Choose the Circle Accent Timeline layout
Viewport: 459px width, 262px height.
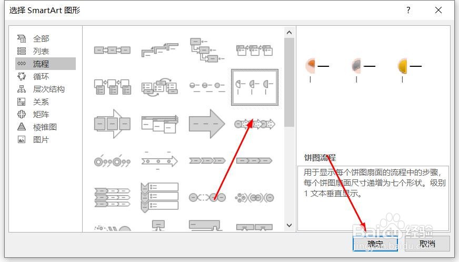tap(113, 160)
